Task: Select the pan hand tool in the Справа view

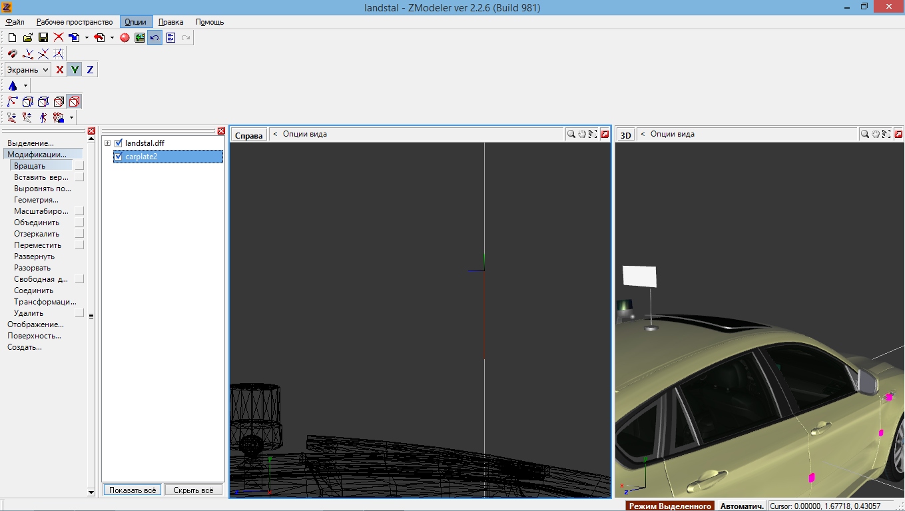Action: click(x=581, y=135)
